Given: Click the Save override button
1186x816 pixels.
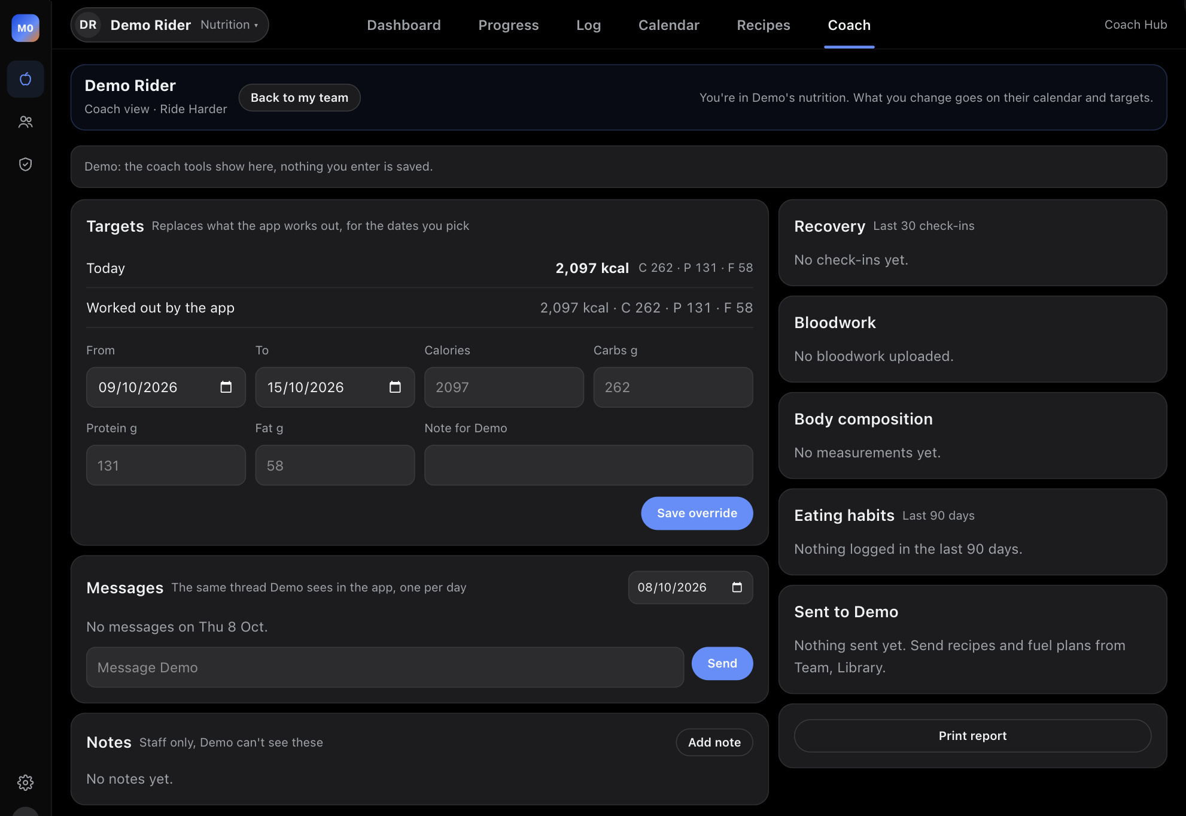Looking at the screenshot, I should click(x=697, y=513).
